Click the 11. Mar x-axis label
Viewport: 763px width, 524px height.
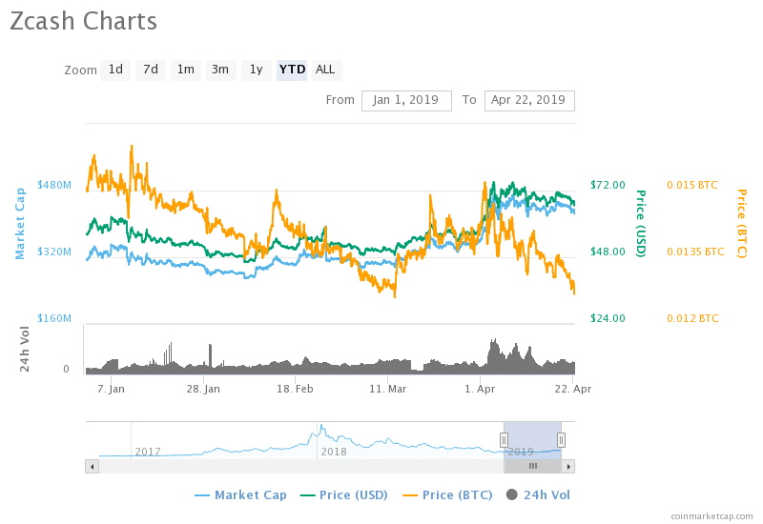point(388,389)
